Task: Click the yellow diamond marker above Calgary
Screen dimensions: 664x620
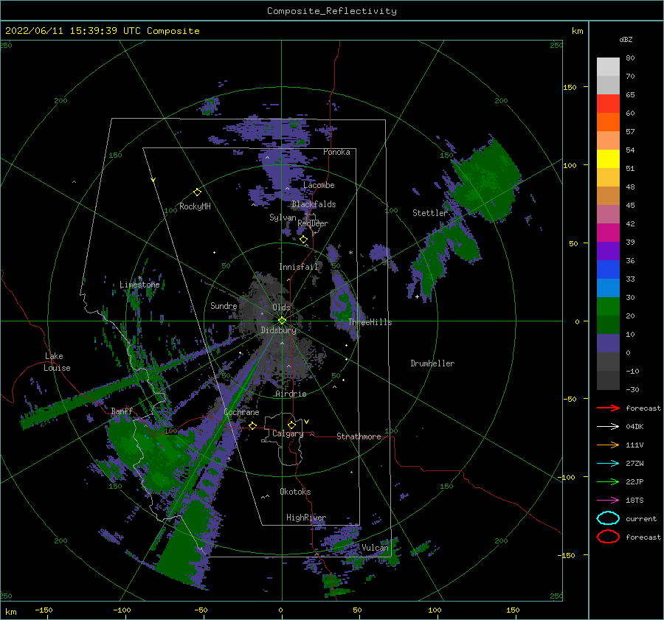Action: [291, 425]
